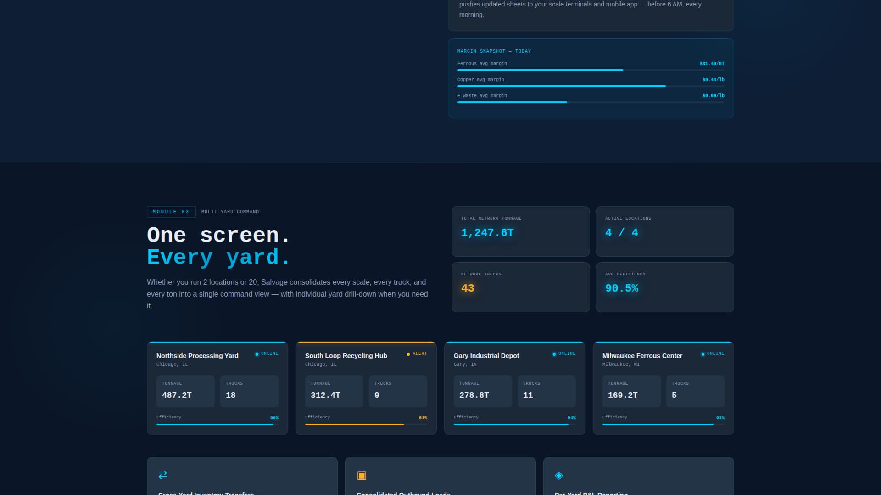Click the $0.09/lb e-waste margin value

coord(713,96)
